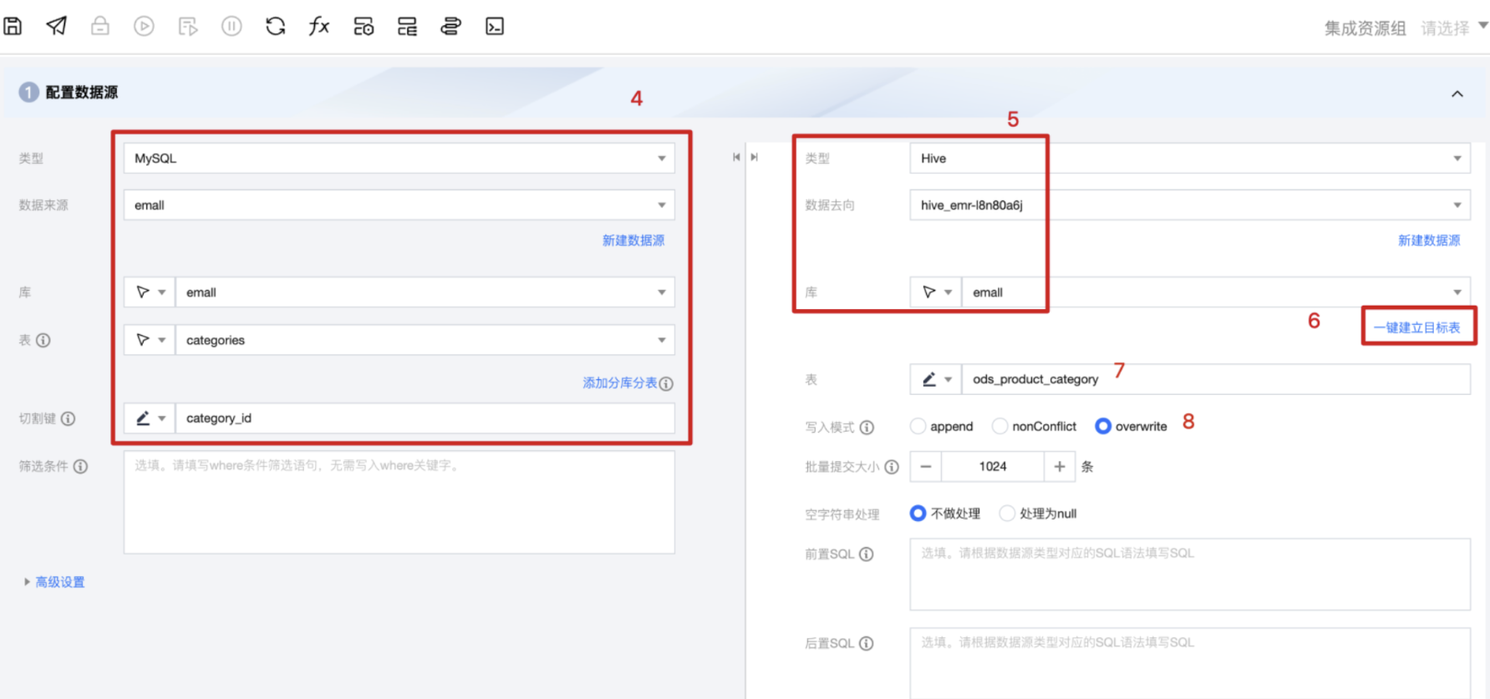Click the terminal console icon
1490x699 pixels.
click(495, 27)
